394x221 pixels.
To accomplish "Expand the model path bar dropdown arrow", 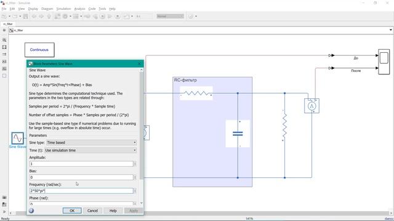I will tap(391, 30).
